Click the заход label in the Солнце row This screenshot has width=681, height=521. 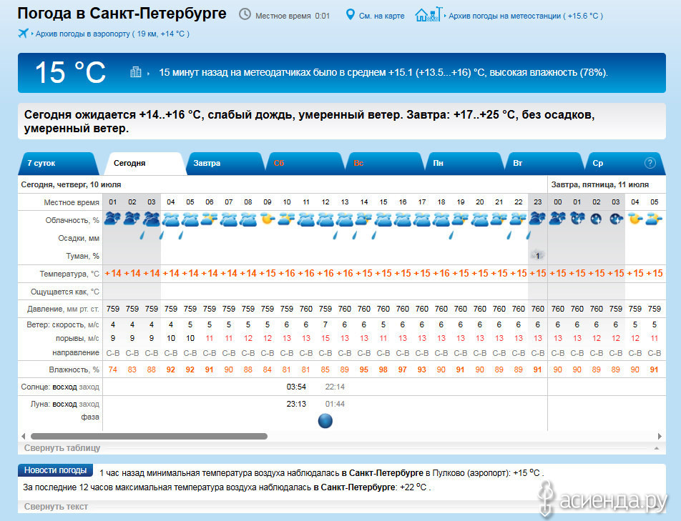click(x=89, y=387)
